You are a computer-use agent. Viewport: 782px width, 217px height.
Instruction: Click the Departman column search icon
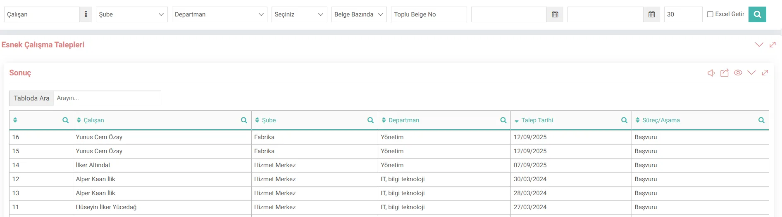(503, 120)
